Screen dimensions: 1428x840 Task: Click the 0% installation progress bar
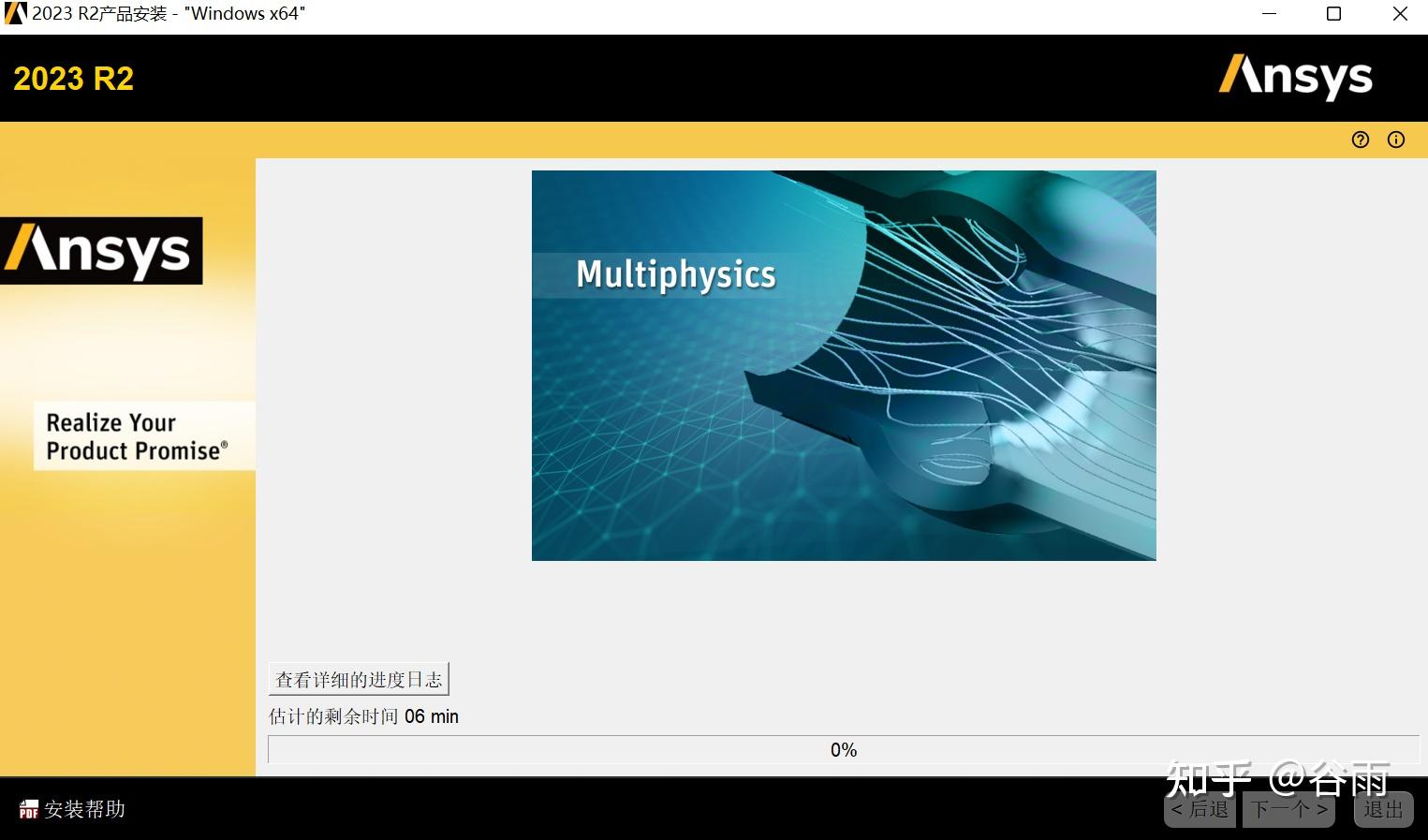point(844,749)
